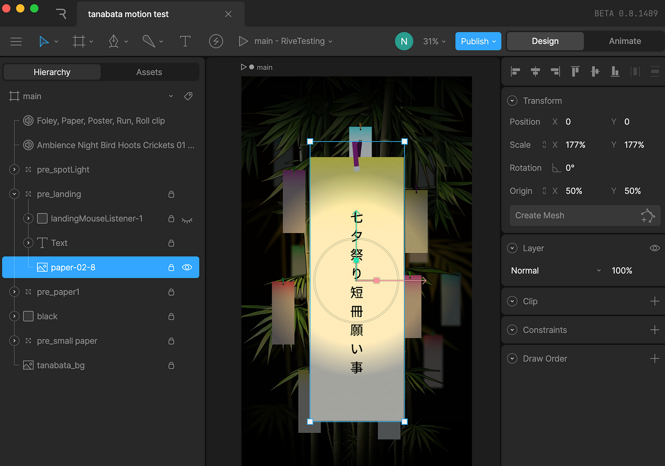
Task: Expand the pre_spotLight group
Action: coord(14,170)
